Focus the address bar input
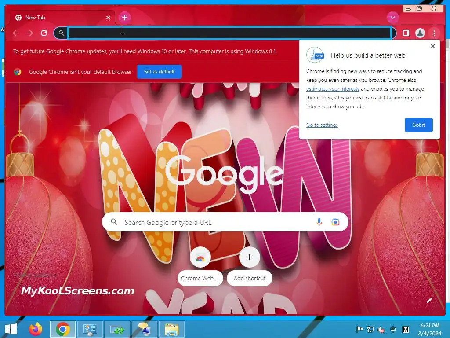The height and width of the screenshot is (338, 450). pyautogui.click(x=229, y=33)
